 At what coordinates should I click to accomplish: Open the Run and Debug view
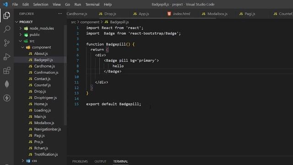click(7, 57)
